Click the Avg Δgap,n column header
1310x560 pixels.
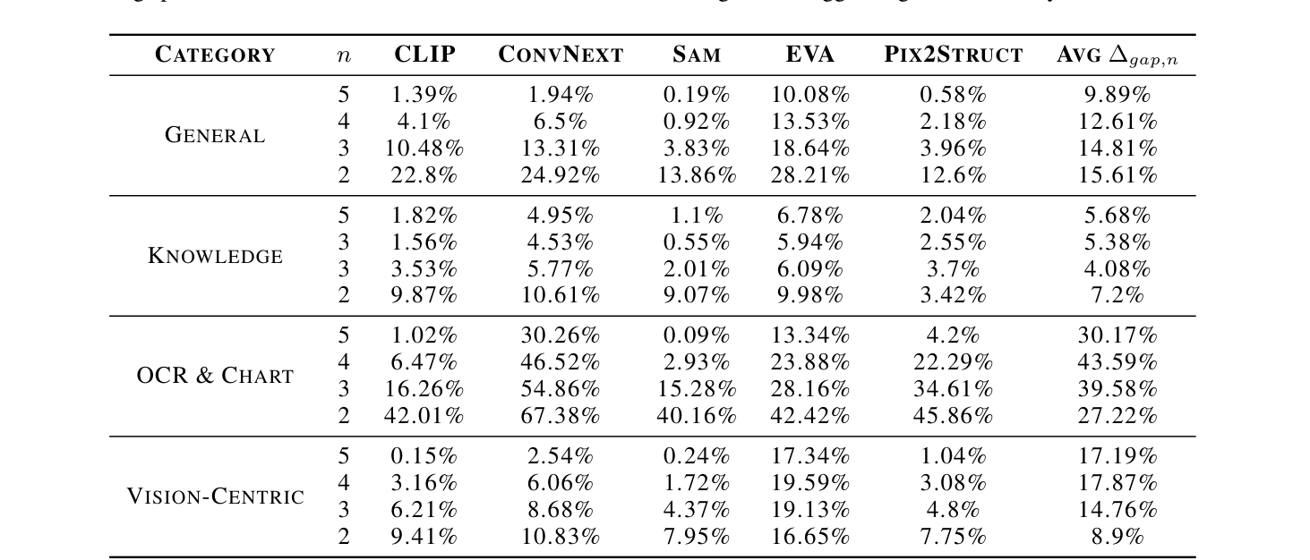click(x=1117, y=55)
